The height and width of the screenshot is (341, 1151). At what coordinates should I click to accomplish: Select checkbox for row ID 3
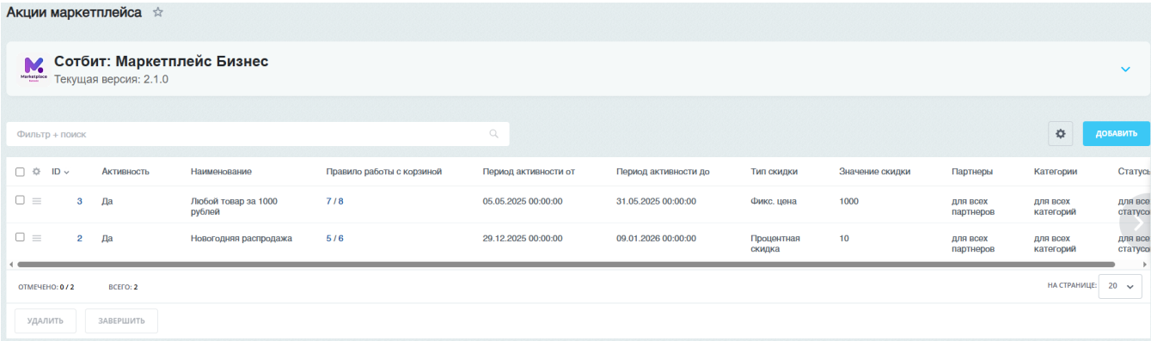click(x=20, y=200)
